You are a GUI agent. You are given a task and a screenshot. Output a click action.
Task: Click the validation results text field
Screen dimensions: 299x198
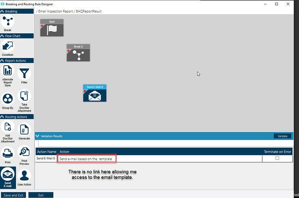click(x=166, y=143)
